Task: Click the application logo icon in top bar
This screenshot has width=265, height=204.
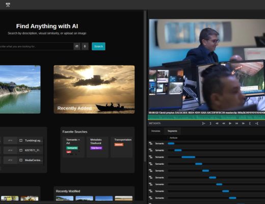Action: point(8,5)
